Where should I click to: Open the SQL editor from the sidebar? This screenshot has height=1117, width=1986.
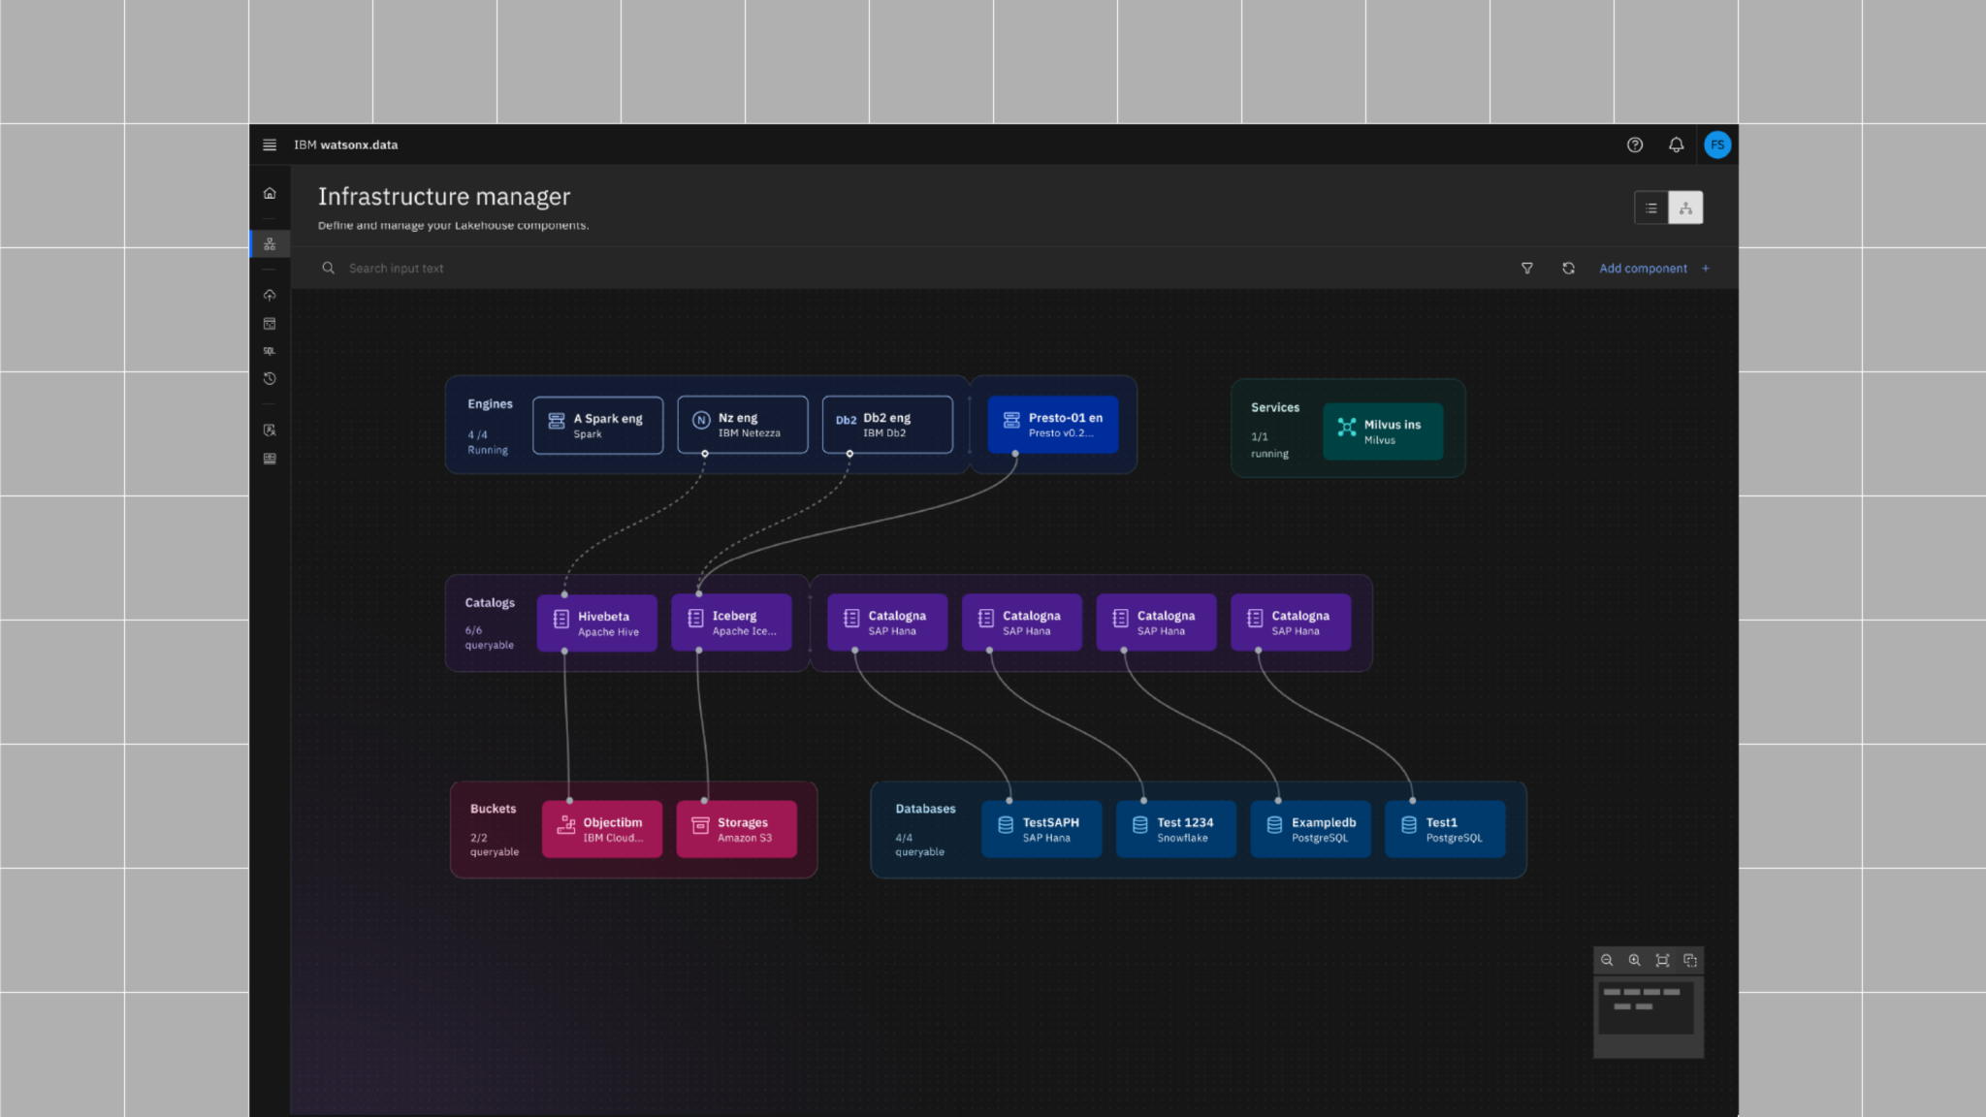270,350
